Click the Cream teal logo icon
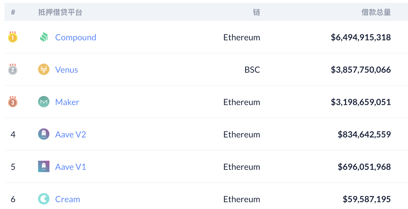Image resolution: width=408 pixels, height=209 pixels. coord(44,199)
